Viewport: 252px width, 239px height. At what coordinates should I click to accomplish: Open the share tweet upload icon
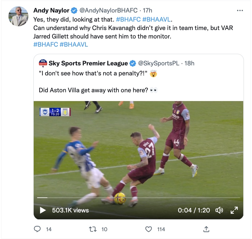[206, 229]
